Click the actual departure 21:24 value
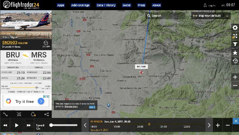The width and height of the screenshot is (239, 135). (x=21, y=78)
